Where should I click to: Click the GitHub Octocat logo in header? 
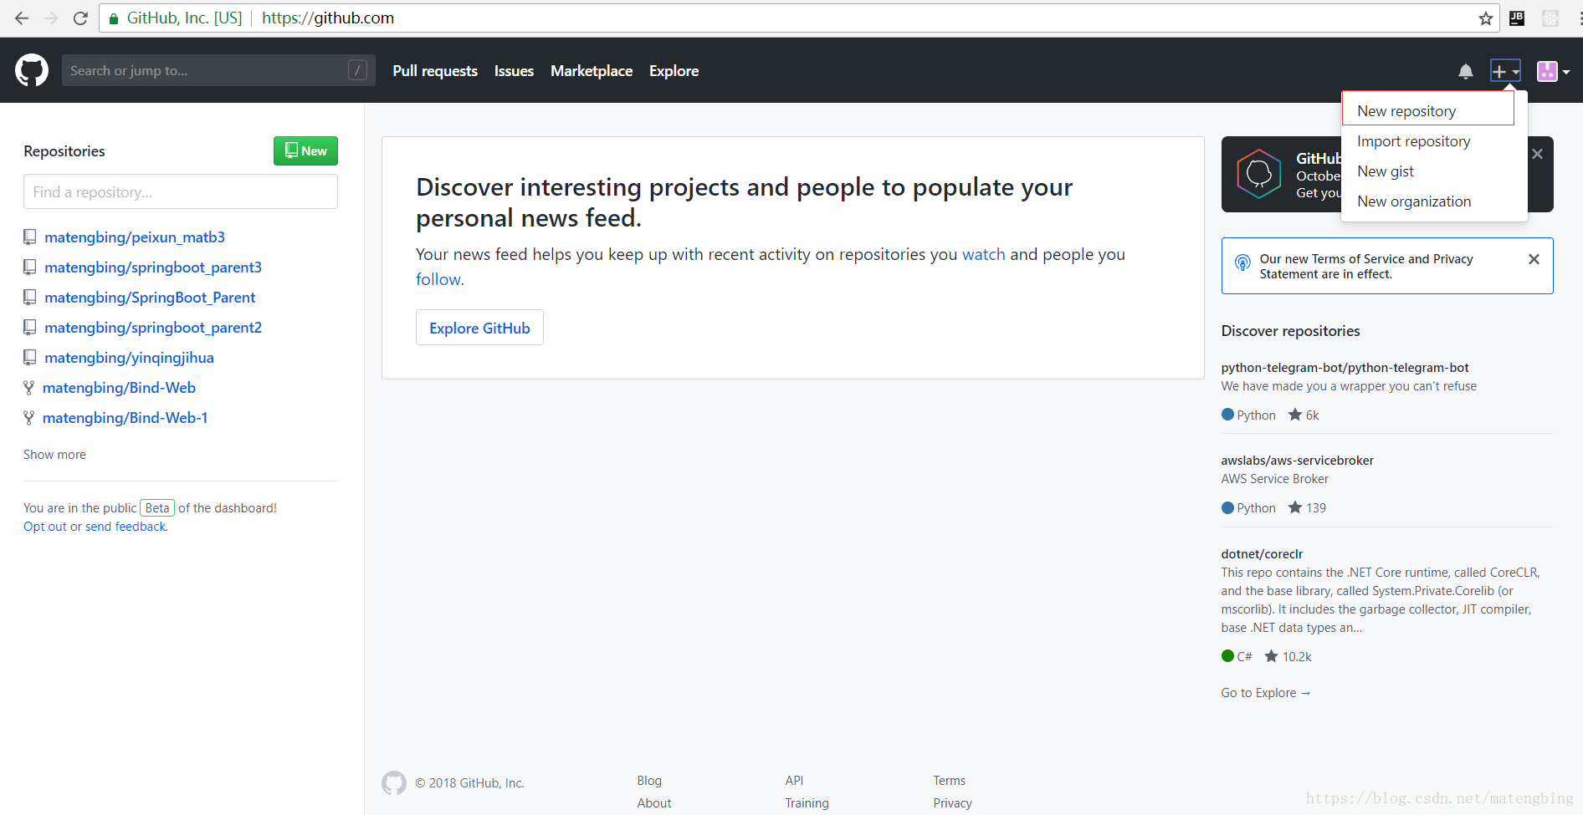click(x=32, y=71)
